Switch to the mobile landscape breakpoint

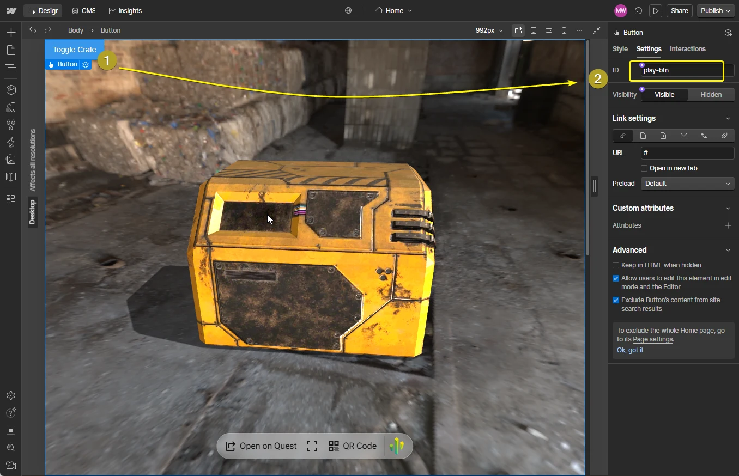click(549, 30)
